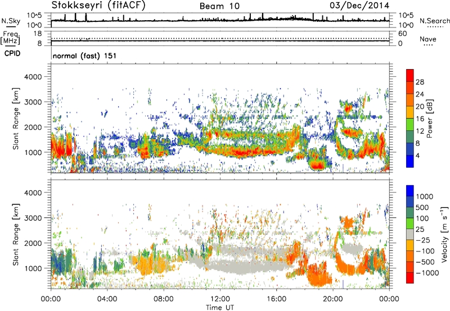This screenshot has width=450, height=311.
Task: Click the 2000 tick in power panel
Action: click(x=33, y=127)
